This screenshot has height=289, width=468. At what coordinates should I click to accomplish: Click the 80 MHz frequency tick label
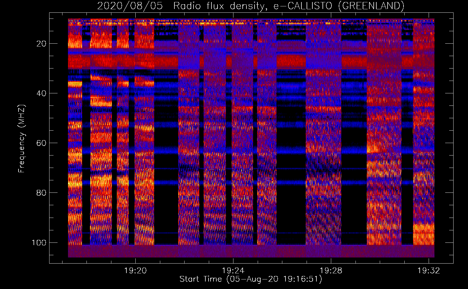click(41, 193)
